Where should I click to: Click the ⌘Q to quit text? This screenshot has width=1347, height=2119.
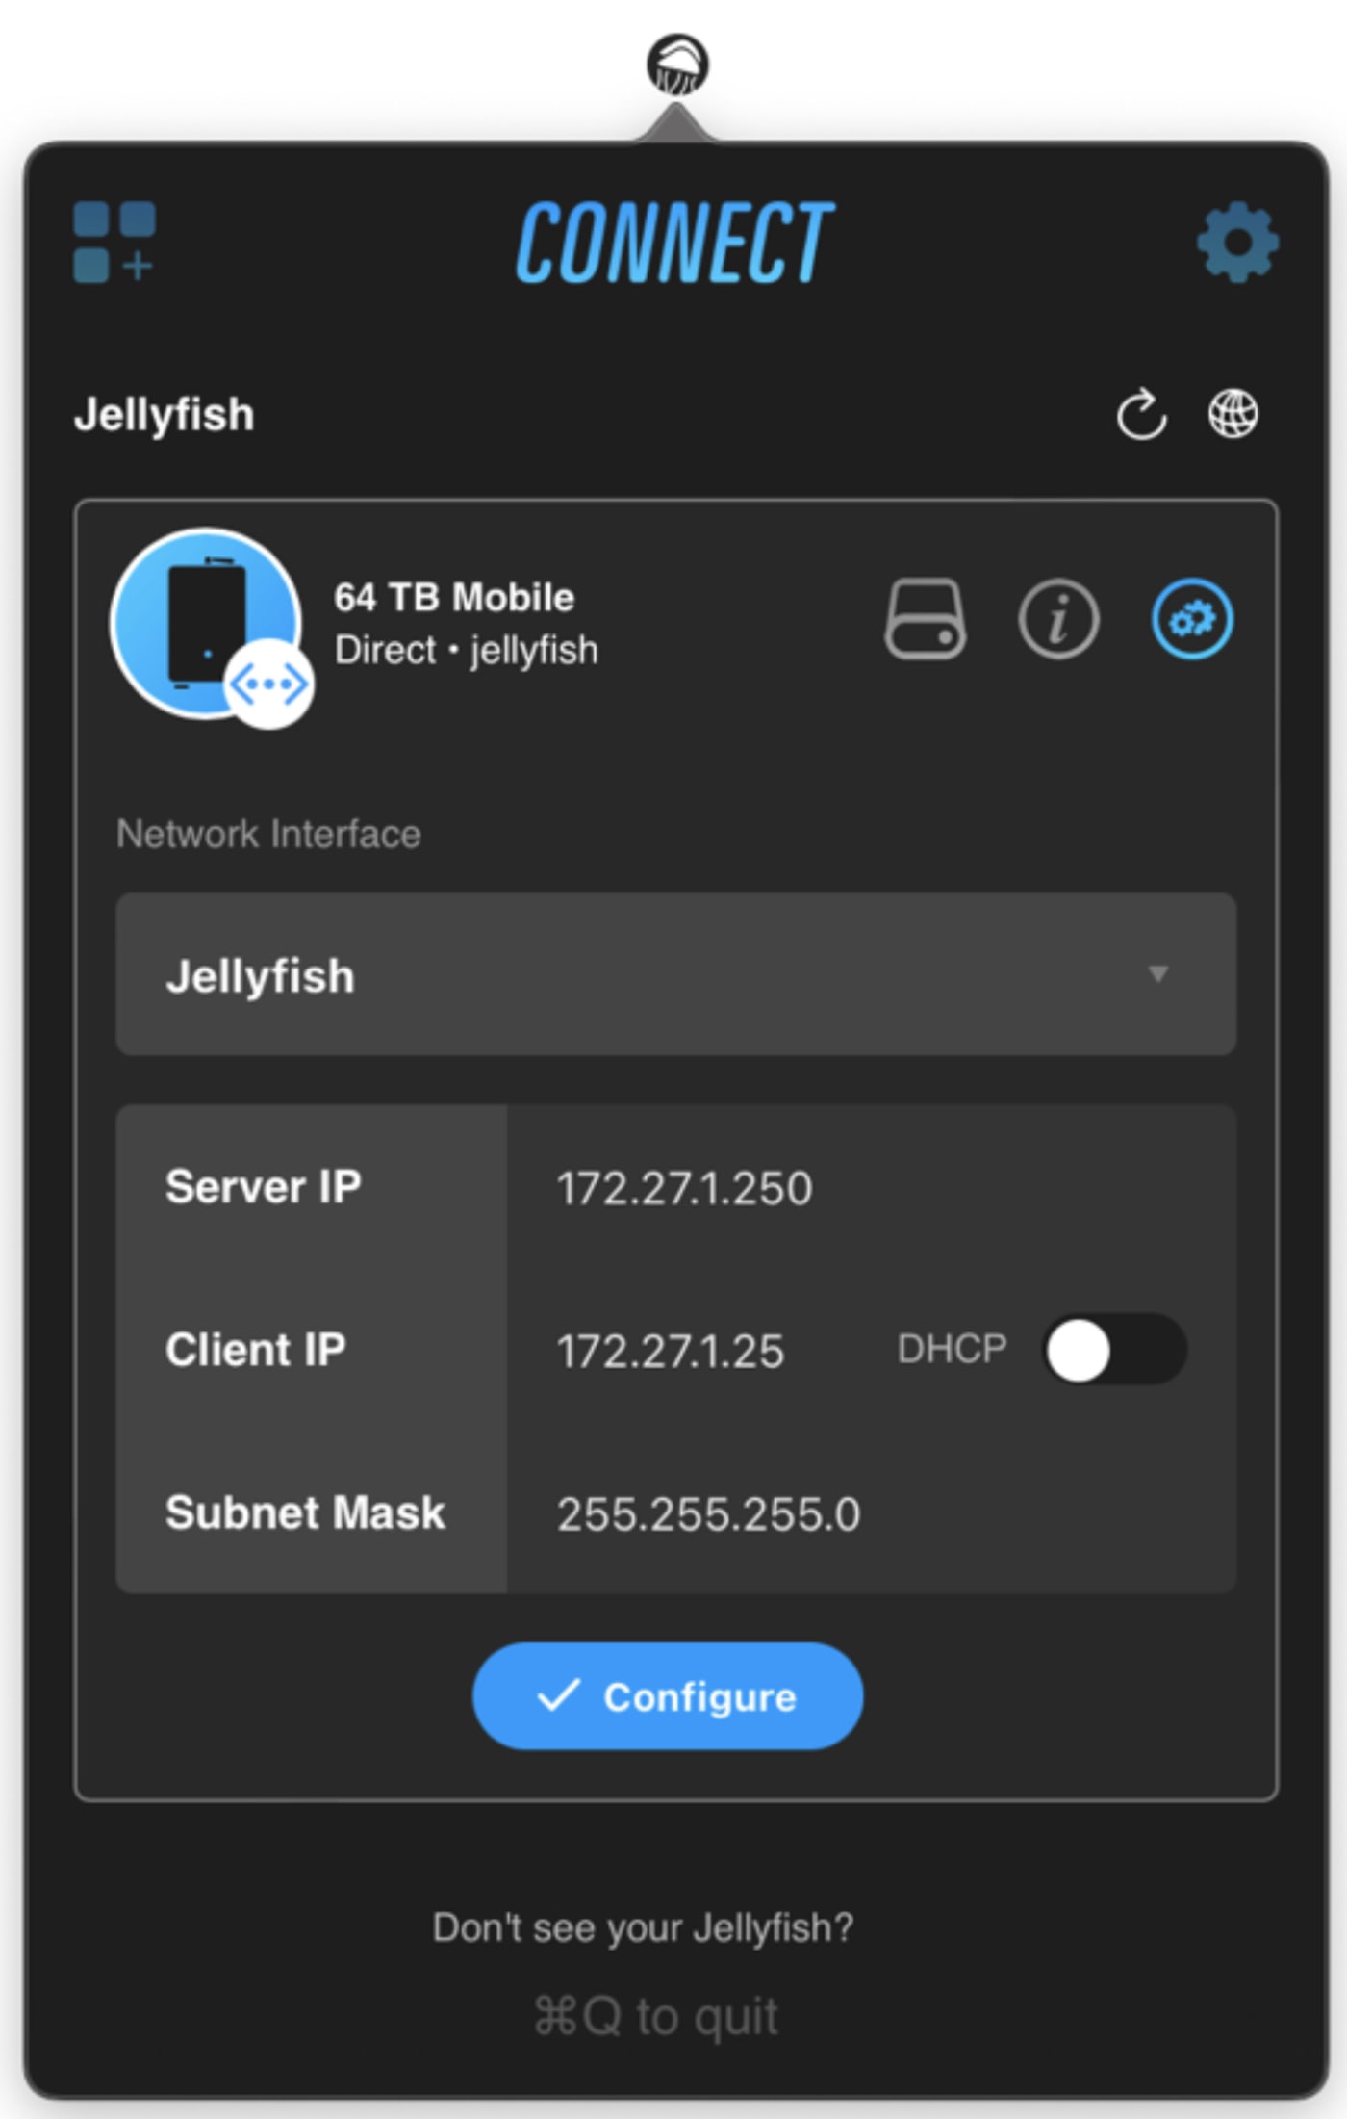tap(655, 2015)
